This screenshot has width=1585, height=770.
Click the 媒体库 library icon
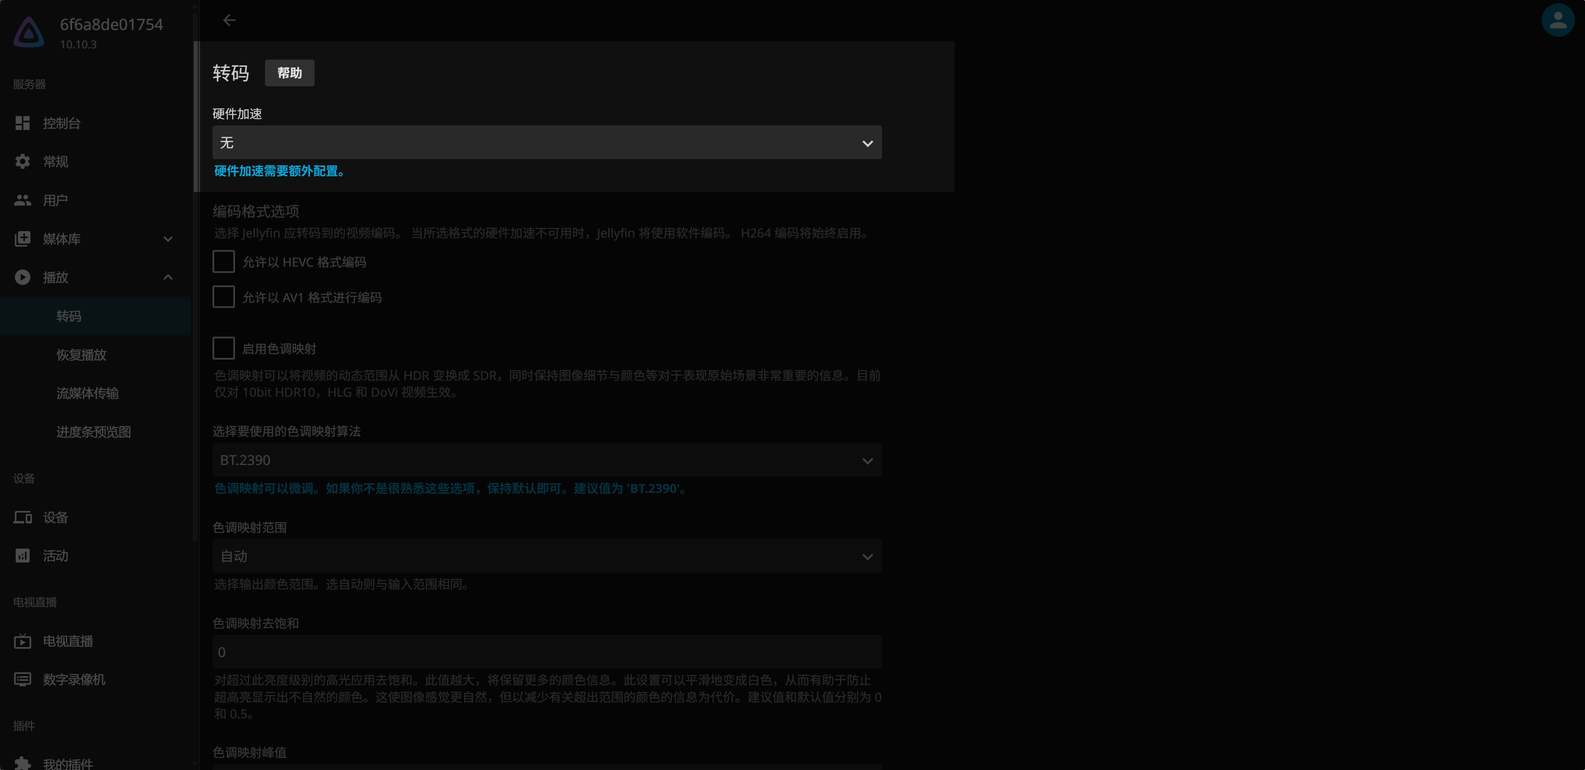coord(23,239)
